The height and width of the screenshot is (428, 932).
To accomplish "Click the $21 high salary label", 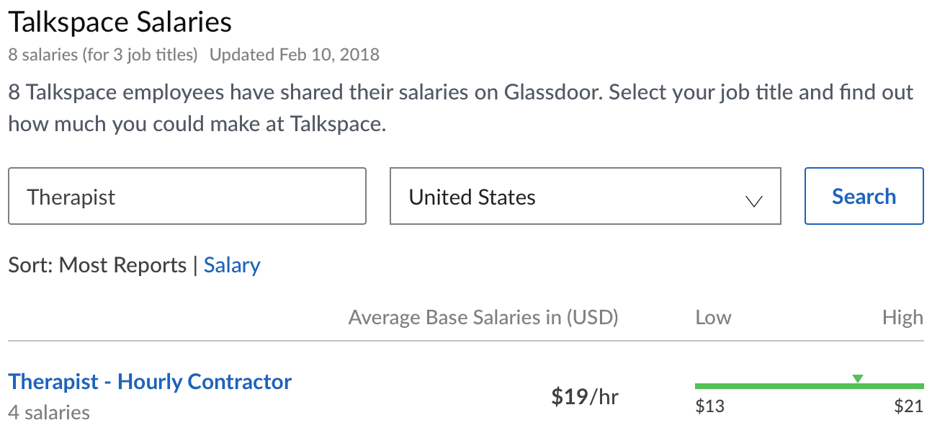I will point(908,406).
